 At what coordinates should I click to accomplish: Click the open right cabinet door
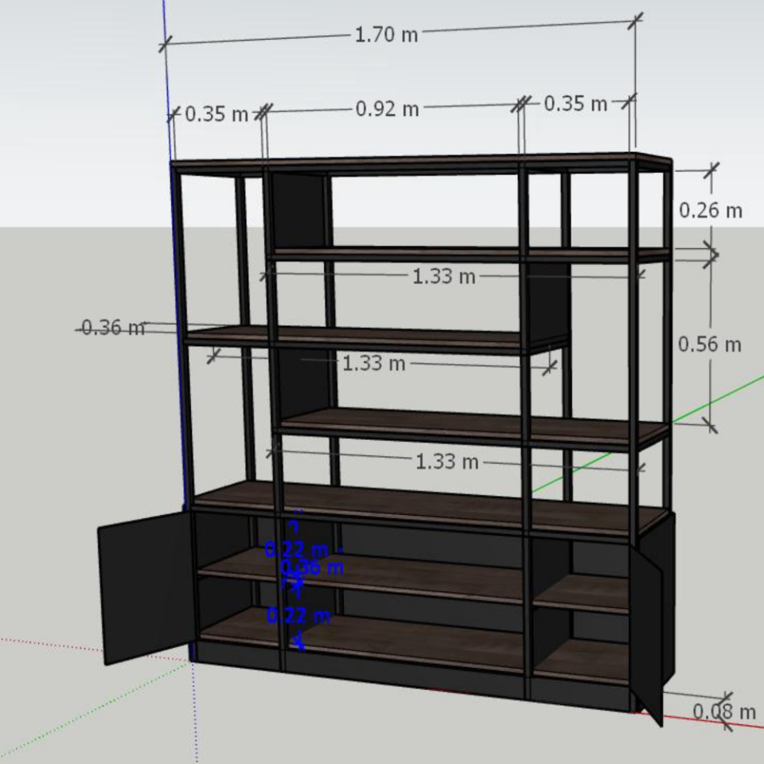click(646, 629)
